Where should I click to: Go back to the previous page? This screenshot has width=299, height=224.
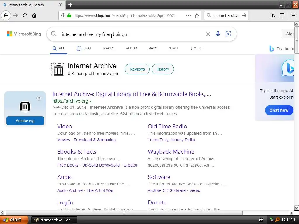point(6,15)
